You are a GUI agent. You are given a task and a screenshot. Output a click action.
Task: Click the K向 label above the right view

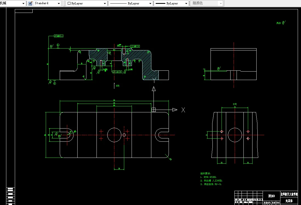point(235,104)
